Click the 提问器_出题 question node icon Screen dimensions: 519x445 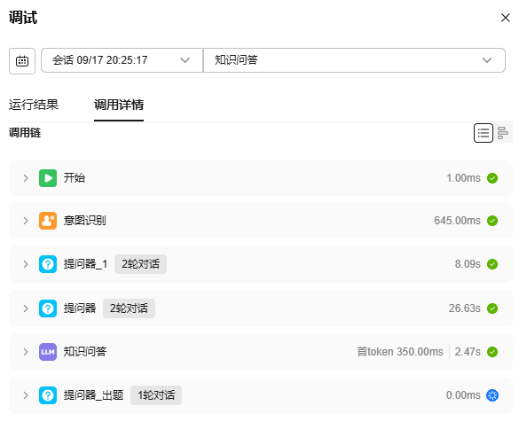48,395
